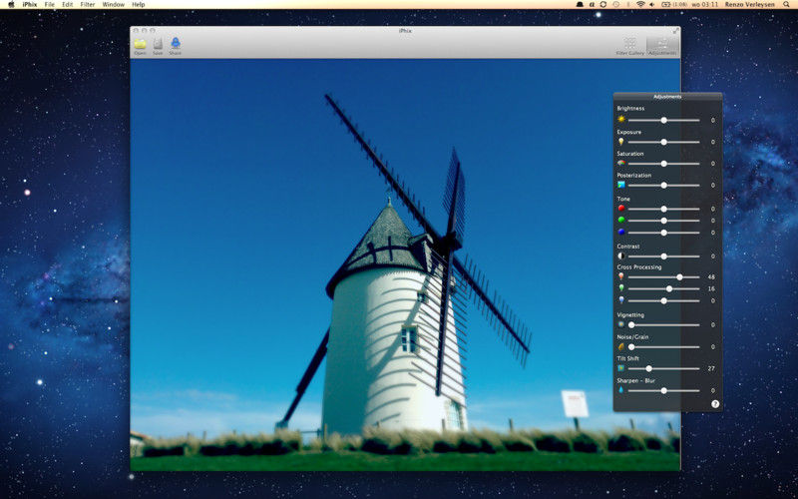Click the iPhix window fullscreen arrows icon
Screen dimensions: 798x499
click(x=675, y=31)
